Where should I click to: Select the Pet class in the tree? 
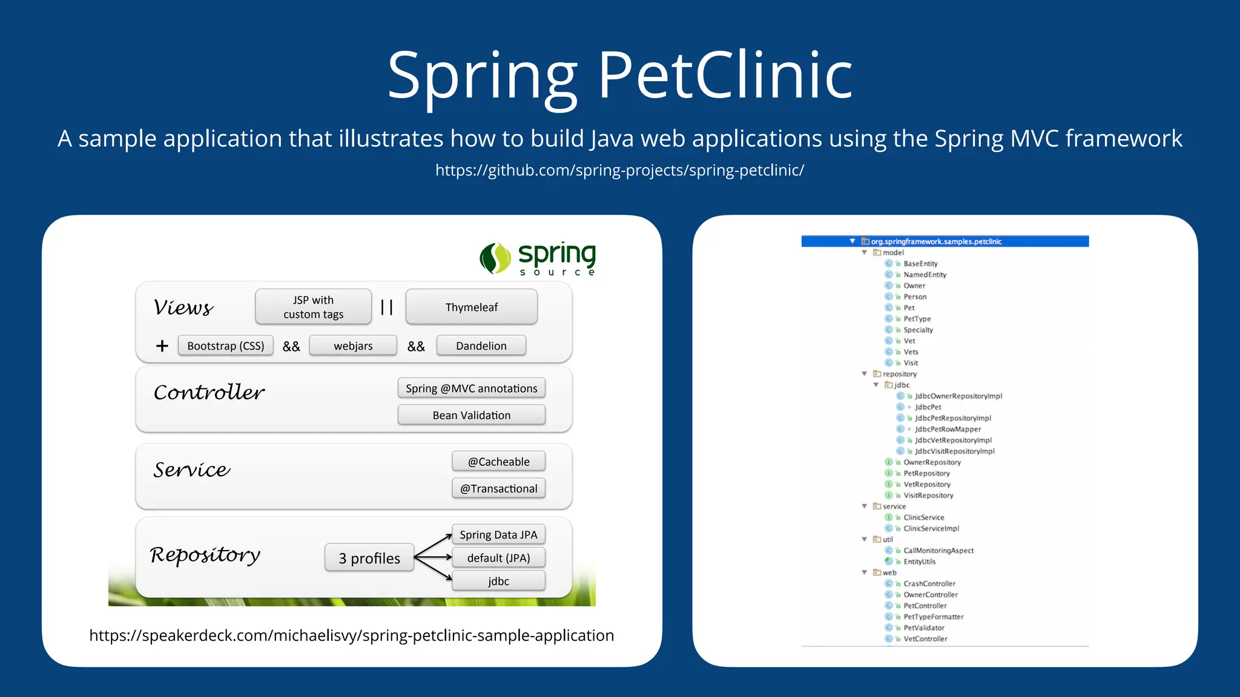tap(909, 308)
